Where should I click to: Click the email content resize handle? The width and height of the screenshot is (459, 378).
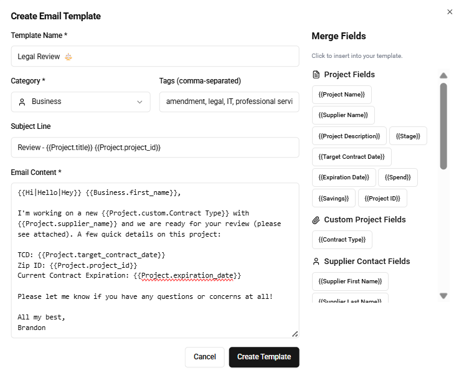pos(295,334)
